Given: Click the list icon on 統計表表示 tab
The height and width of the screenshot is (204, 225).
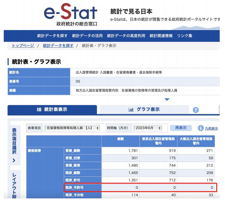Looking at the screenshot, I should (39, 110).
